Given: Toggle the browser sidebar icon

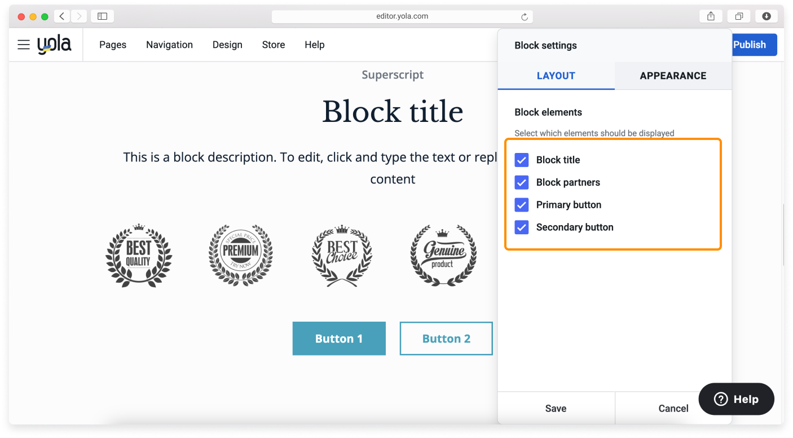Looking at the screenshot, I should 102,16.
